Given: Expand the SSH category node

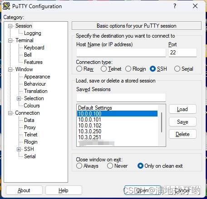Looking at the screenshot, I should [19, 149].
